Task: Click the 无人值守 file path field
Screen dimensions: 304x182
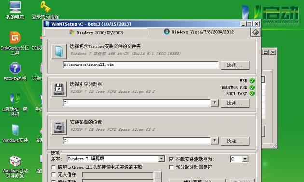Action: (x=118, y=175)
